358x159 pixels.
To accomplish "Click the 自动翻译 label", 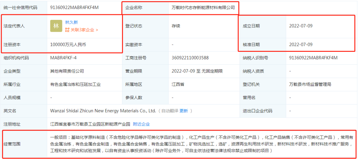I will tap(170, 111).
